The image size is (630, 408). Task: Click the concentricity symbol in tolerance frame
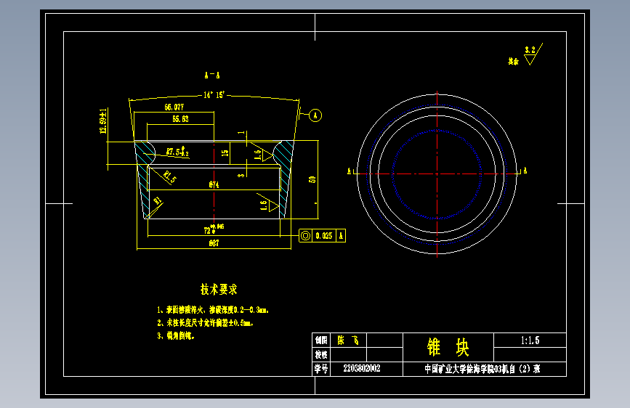point(305,236)
